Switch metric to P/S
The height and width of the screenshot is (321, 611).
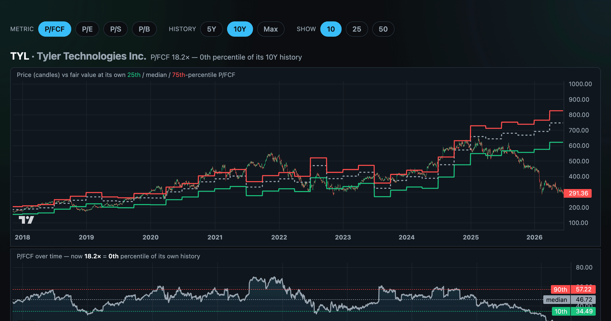pyautogui.click(x=116, y=29)
